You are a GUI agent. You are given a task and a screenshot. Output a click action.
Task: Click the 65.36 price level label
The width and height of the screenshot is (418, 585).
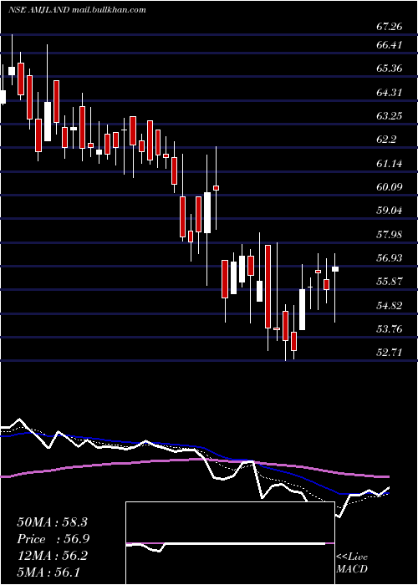390,69
